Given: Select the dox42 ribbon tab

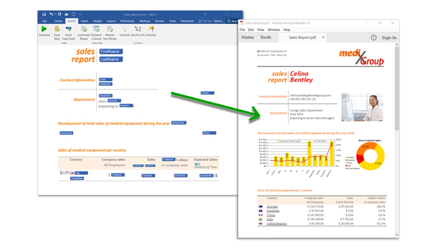Looking at the screenshot, I should coord(72,21).
